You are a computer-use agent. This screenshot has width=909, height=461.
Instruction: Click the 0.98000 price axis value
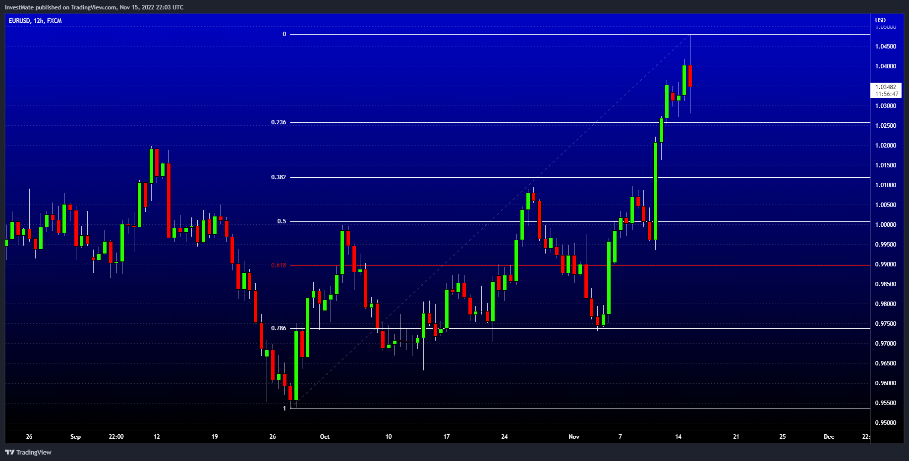coord(886,304)
